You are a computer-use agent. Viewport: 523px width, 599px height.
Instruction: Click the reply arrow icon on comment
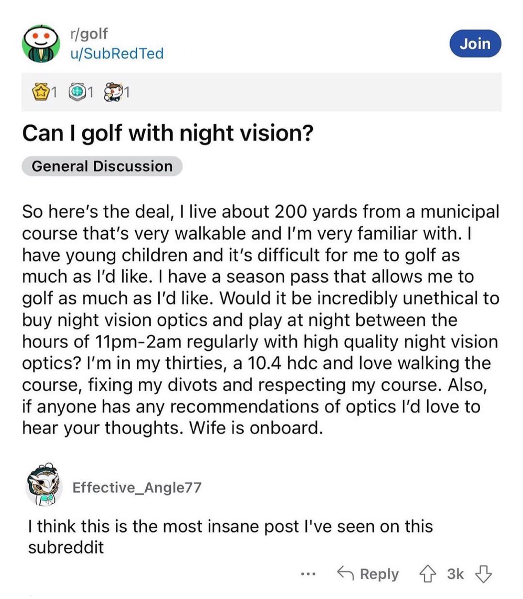click(x=345, y=574)
